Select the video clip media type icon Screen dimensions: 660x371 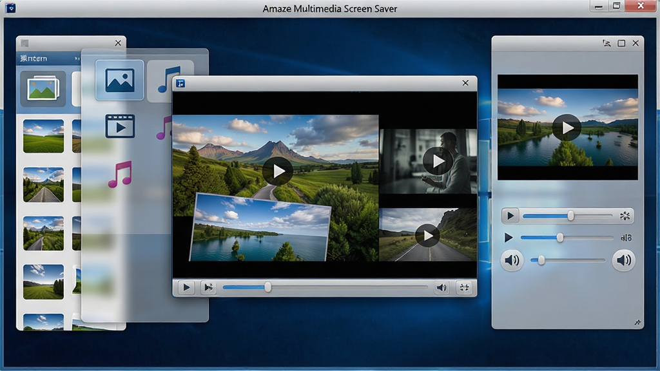click(x=120, y=126)
